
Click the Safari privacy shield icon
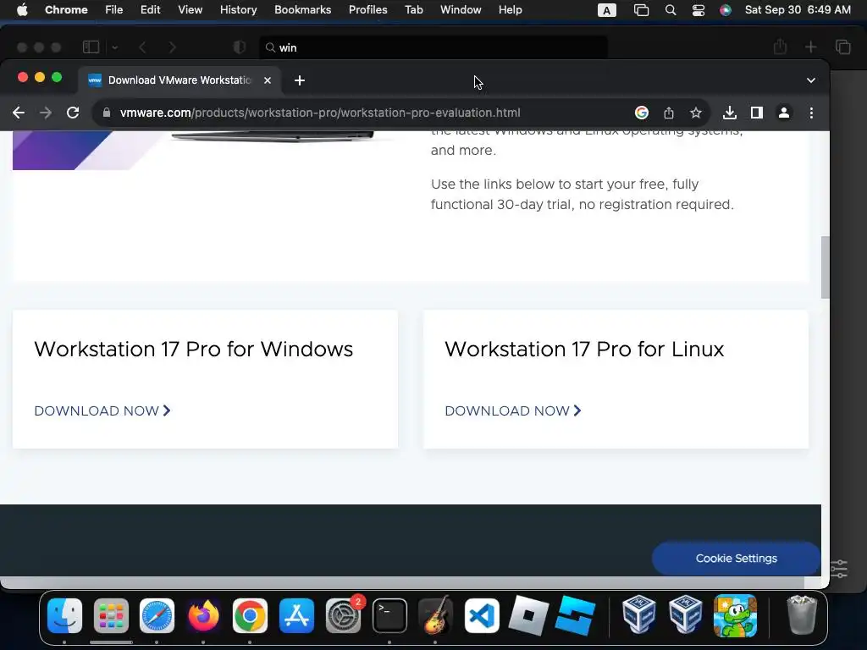240,47
